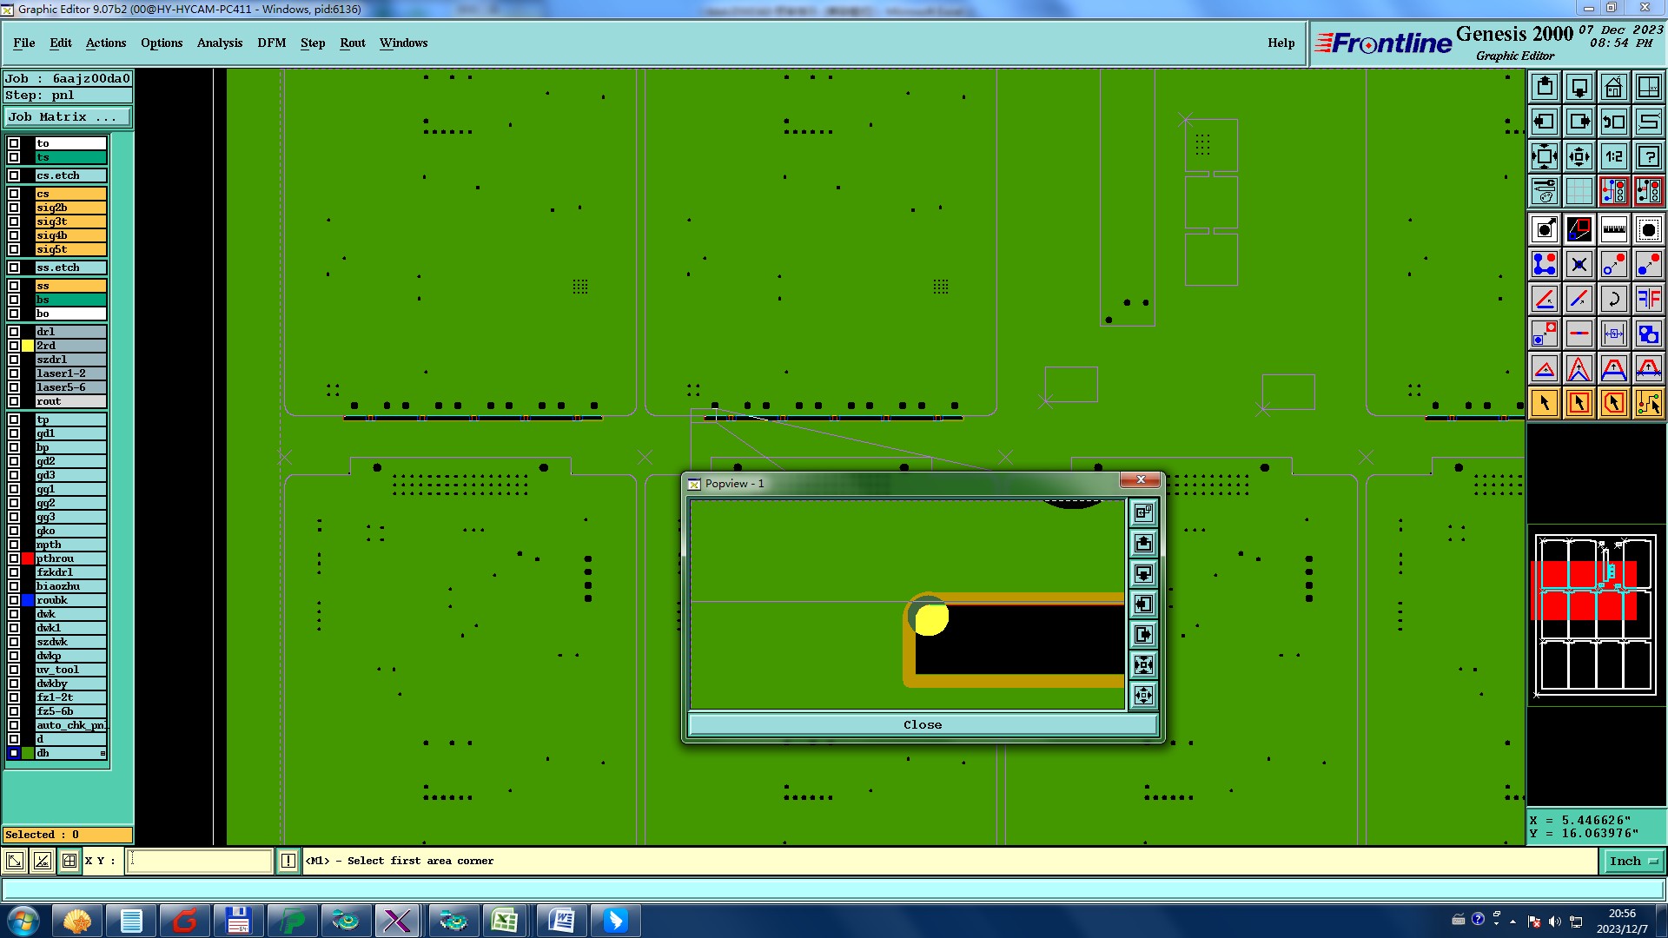Open the Inch units dropdown
This screenshot has width=1668, height=938.
1633,861
